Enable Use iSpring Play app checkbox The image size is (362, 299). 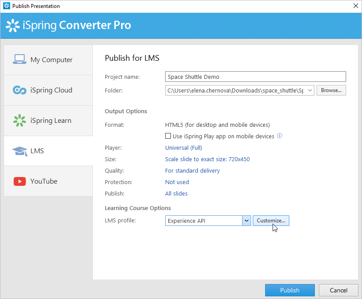168,136
